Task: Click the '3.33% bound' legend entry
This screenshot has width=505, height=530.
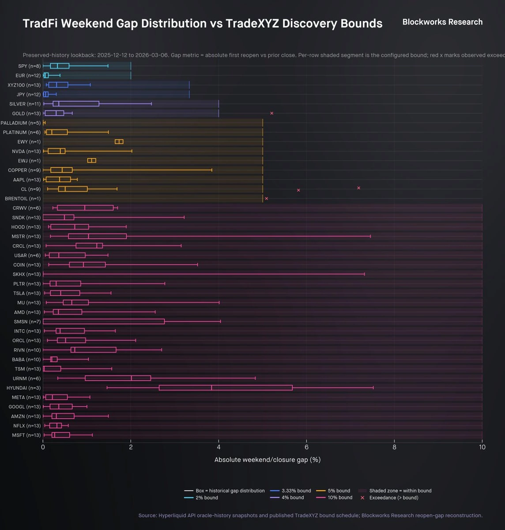Action: 290,491
